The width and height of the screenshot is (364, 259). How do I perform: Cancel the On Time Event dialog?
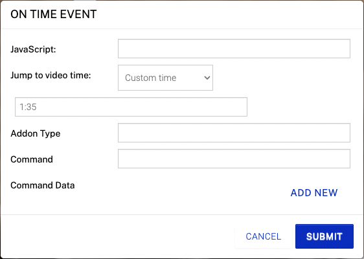coord(264,236)
